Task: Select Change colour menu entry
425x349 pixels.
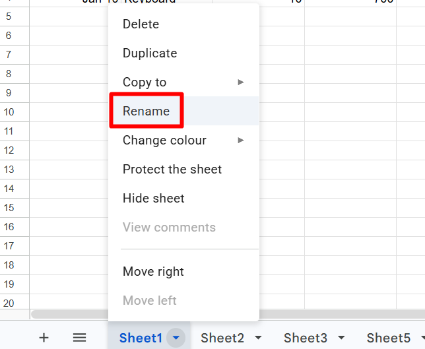Action: pyautogui.click(x=183, y=140)
